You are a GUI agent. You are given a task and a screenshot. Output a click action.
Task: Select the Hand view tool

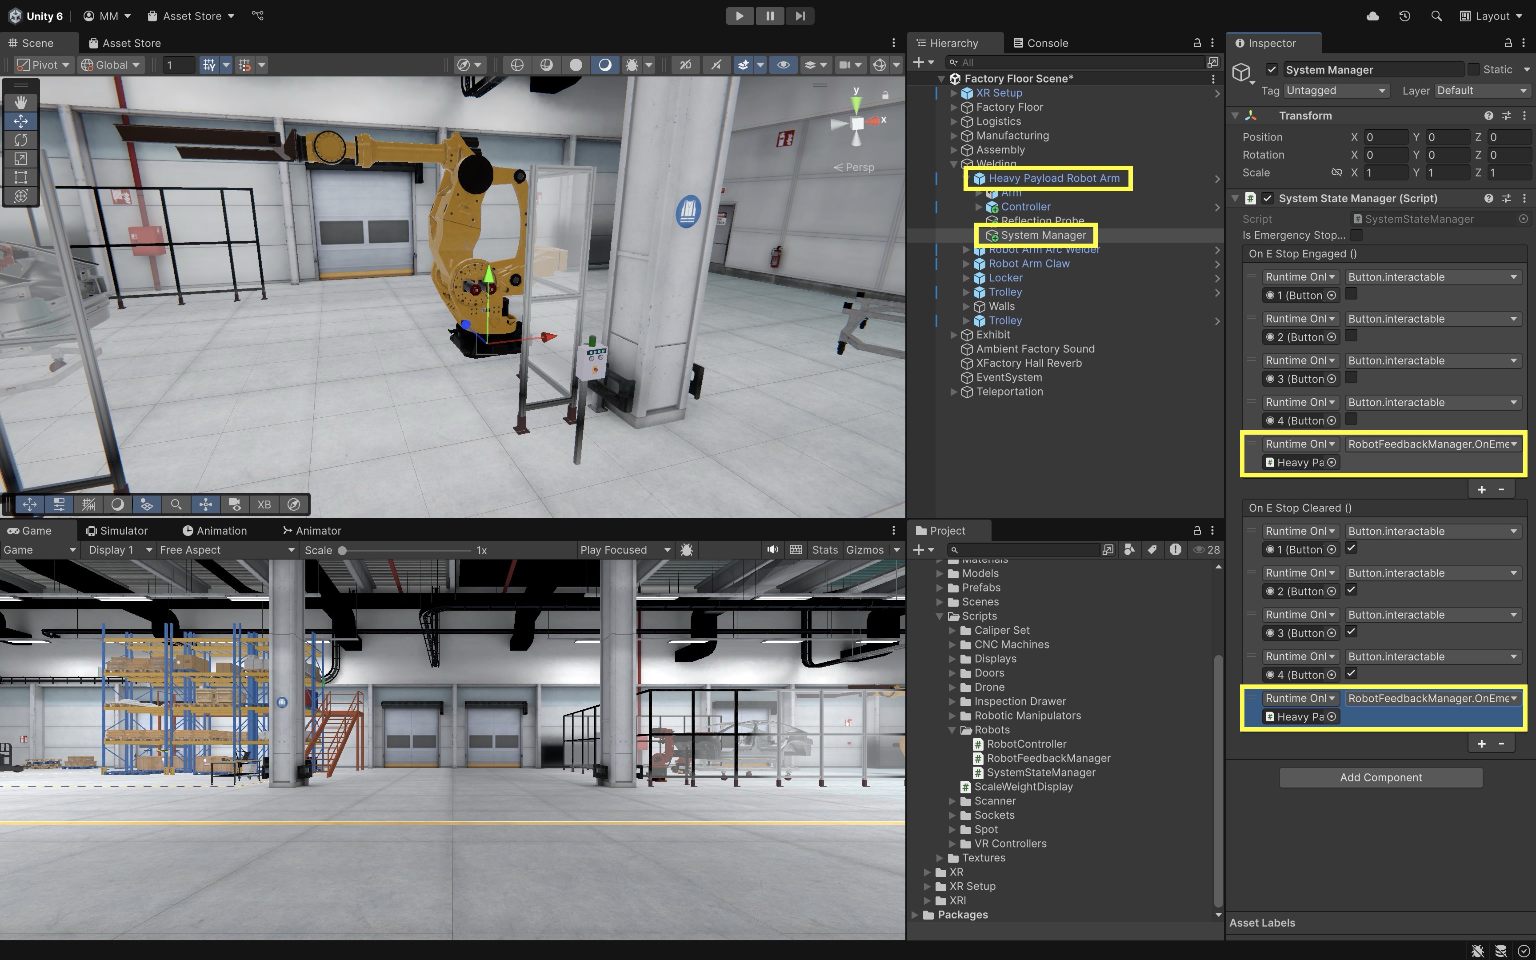click(20, 102)
